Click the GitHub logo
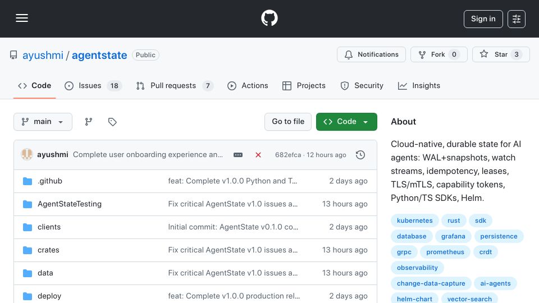This screenshot has width=539, height=303. 269,18
